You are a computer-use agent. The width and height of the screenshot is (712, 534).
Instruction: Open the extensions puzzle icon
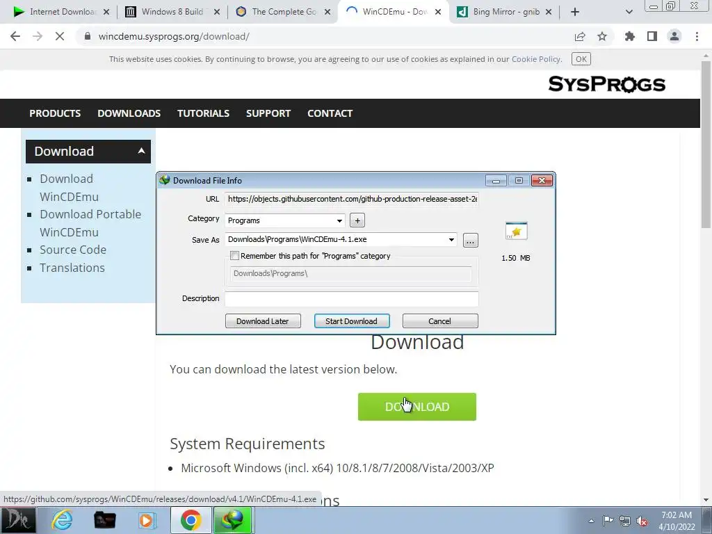pyautogui.click(x=629, y=36)
